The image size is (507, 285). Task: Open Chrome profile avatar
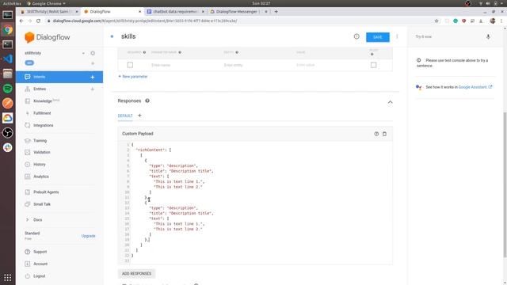coord(493,21)
